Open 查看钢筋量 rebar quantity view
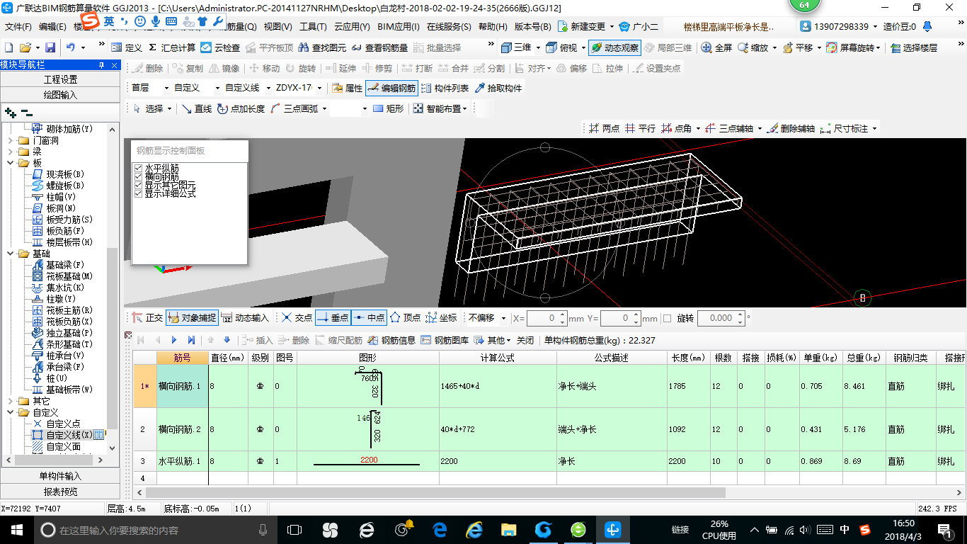967x544 pixels. pos(379,47)
